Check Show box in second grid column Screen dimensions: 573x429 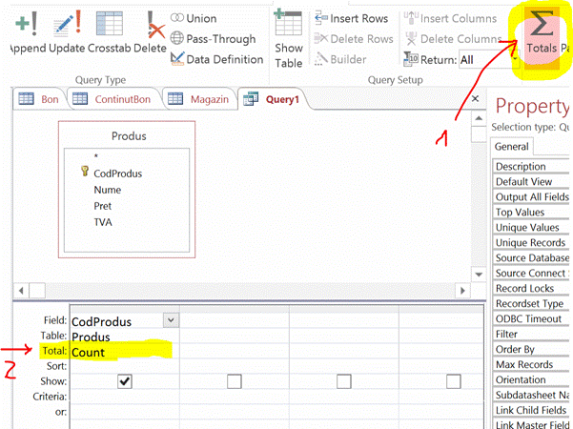click(234, 381)
